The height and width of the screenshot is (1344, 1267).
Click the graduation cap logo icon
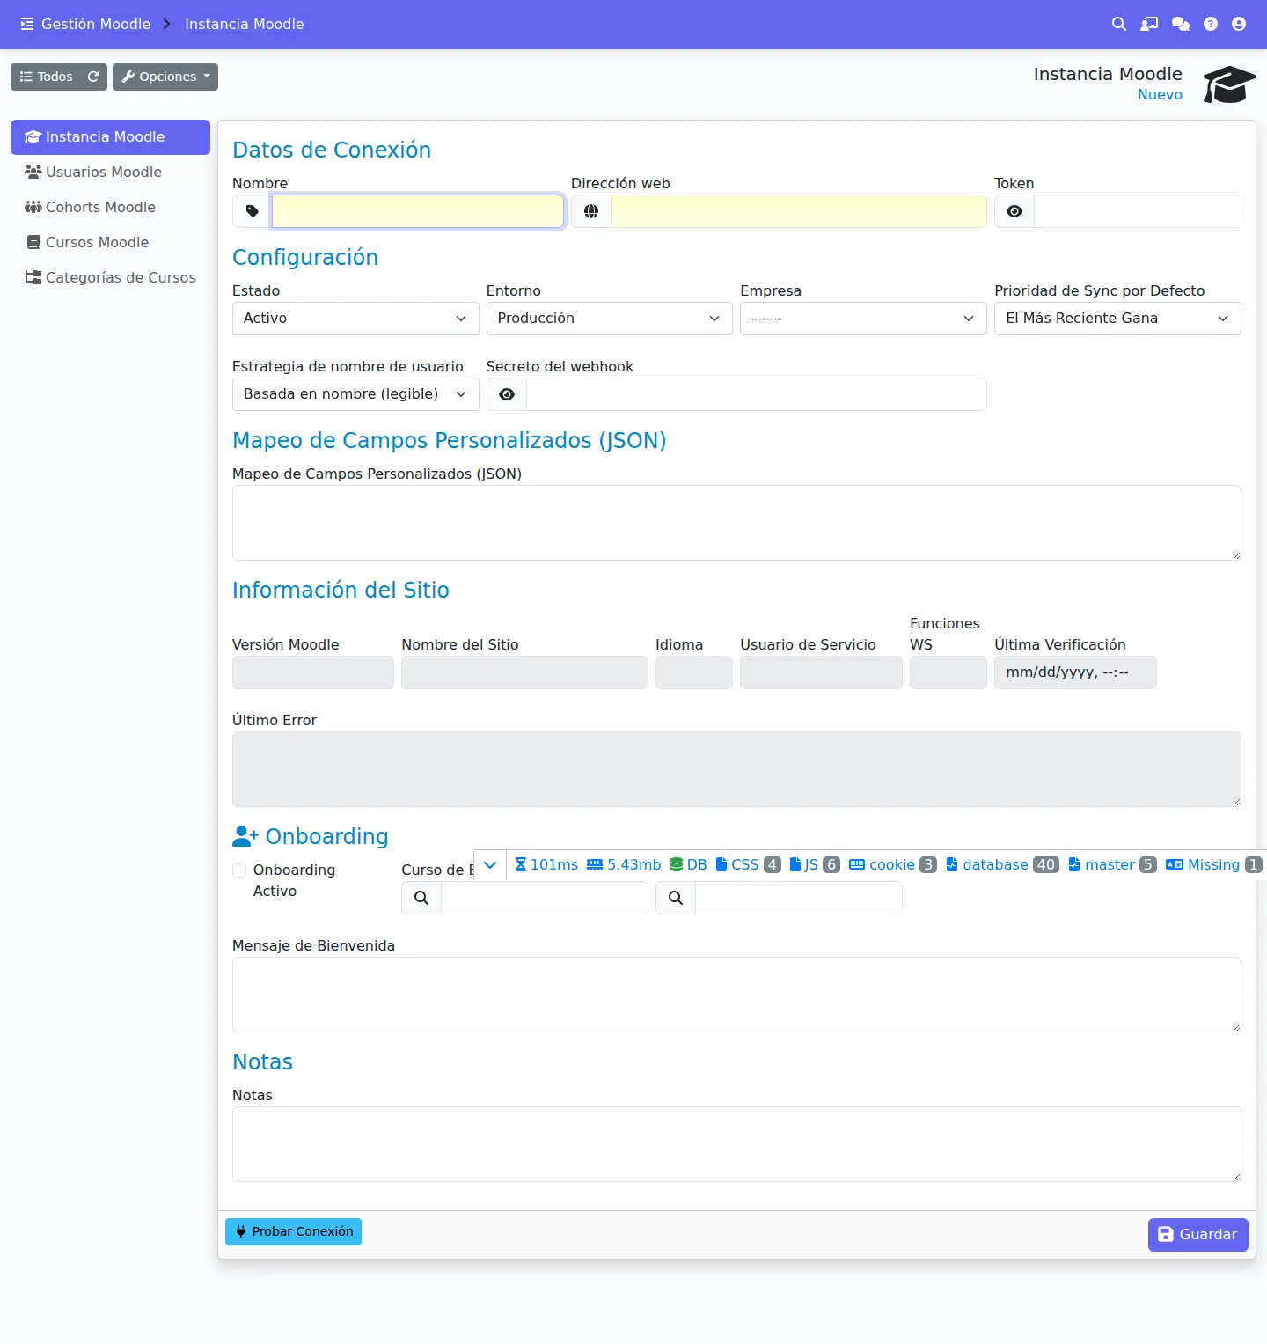tap(1229, 84)
